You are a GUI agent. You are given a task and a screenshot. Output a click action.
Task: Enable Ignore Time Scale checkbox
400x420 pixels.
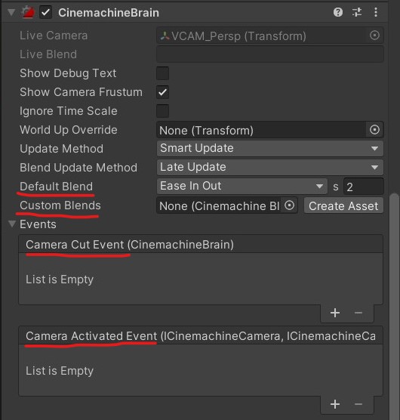163,111
